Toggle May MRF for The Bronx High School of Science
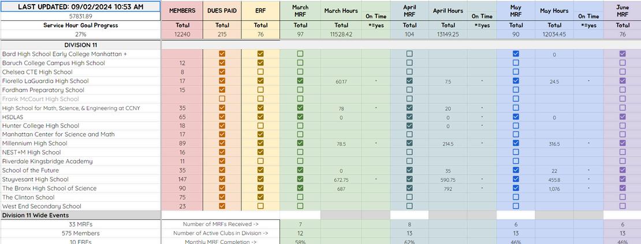Screen dimensions: 641x244 pos(516,188)
